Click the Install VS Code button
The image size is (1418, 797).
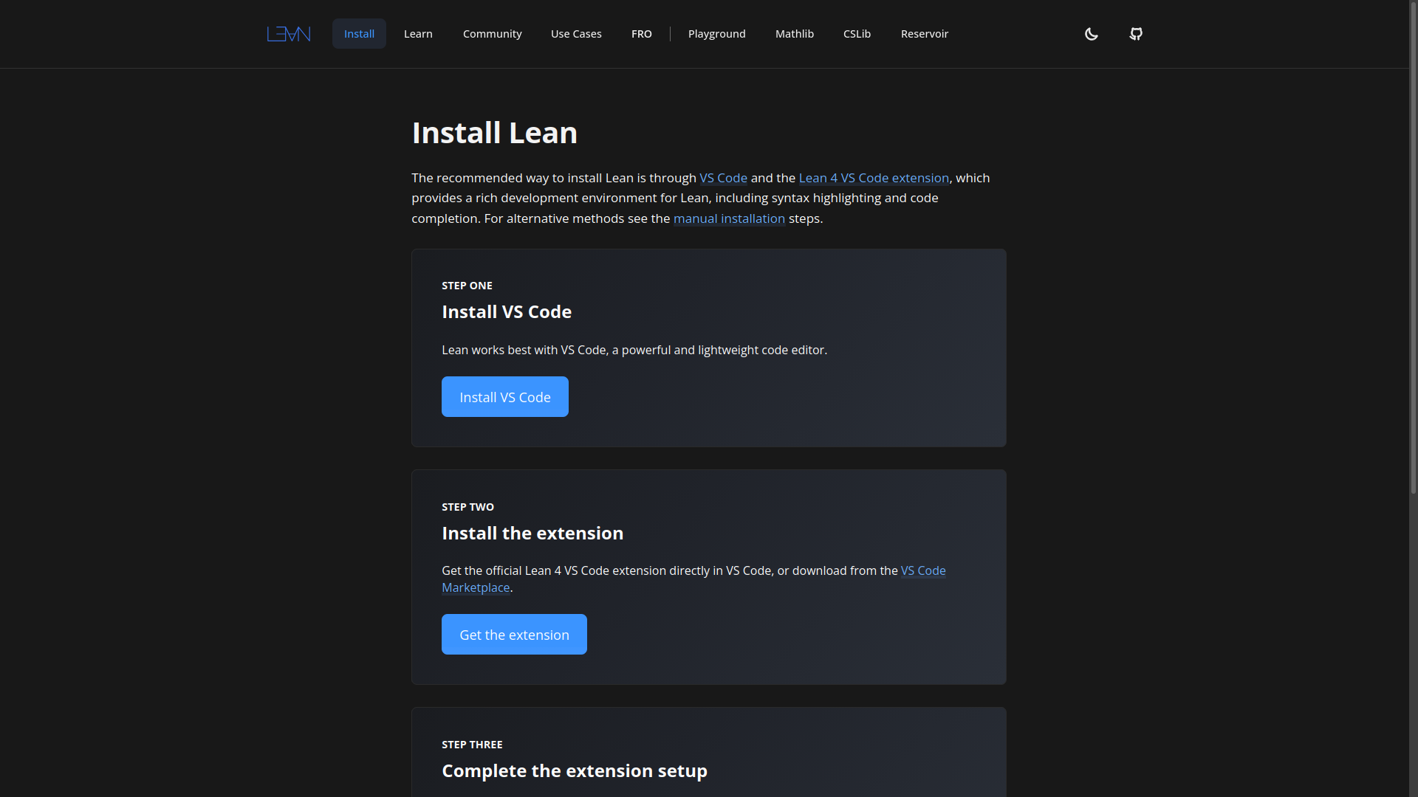[x=505, y=397]
